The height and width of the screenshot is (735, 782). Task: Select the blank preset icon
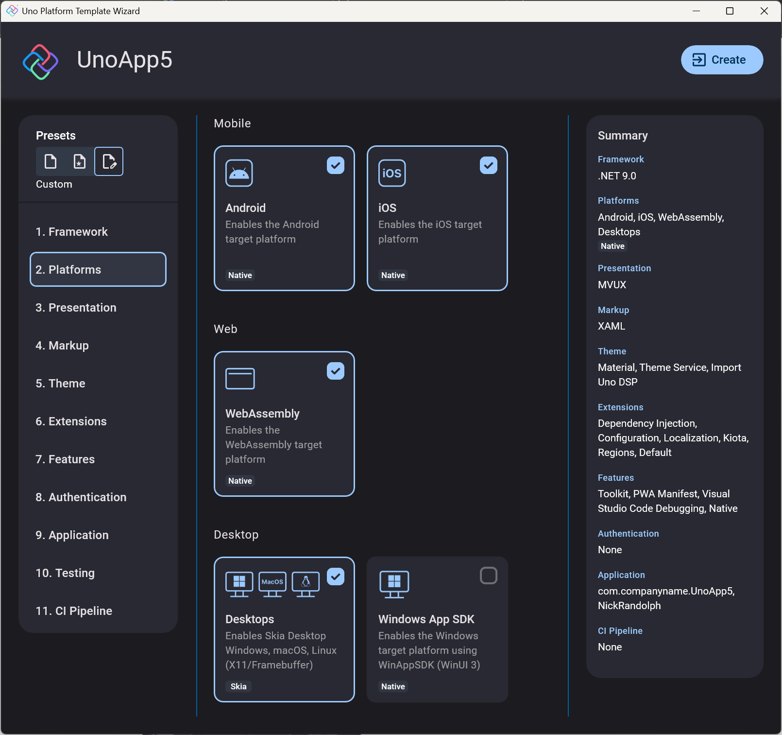51,161
